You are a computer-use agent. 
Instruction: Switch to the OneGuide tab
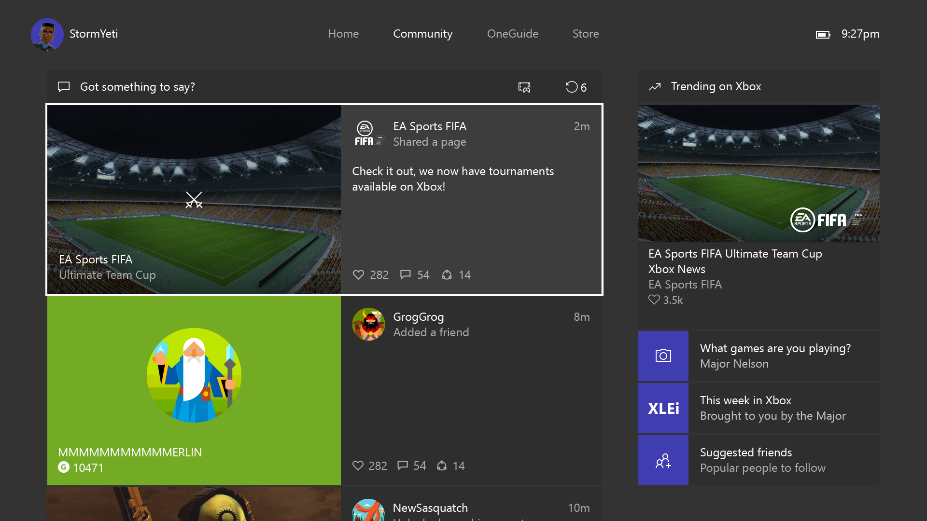point(512,34)
